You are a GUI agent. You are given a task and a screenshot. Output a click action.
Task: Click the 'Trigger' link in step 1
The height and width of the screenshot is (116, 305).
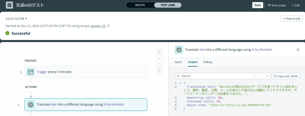click(x=42, y=72)
